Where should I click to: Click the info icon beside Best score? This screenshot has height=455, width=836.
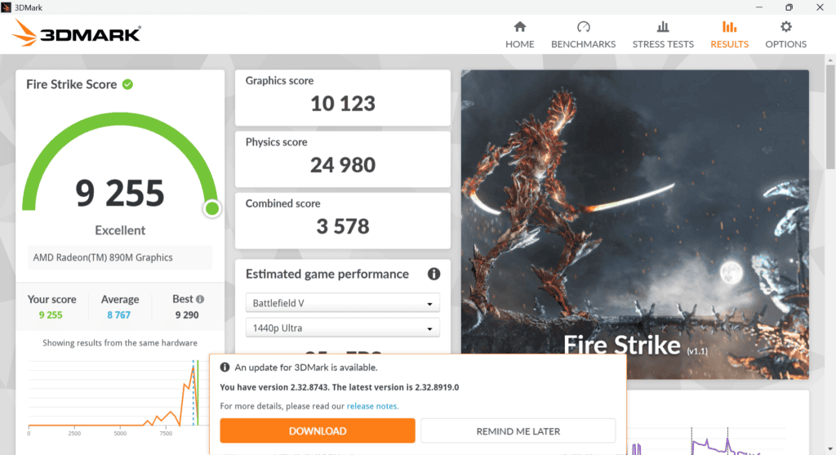[200, 299]
